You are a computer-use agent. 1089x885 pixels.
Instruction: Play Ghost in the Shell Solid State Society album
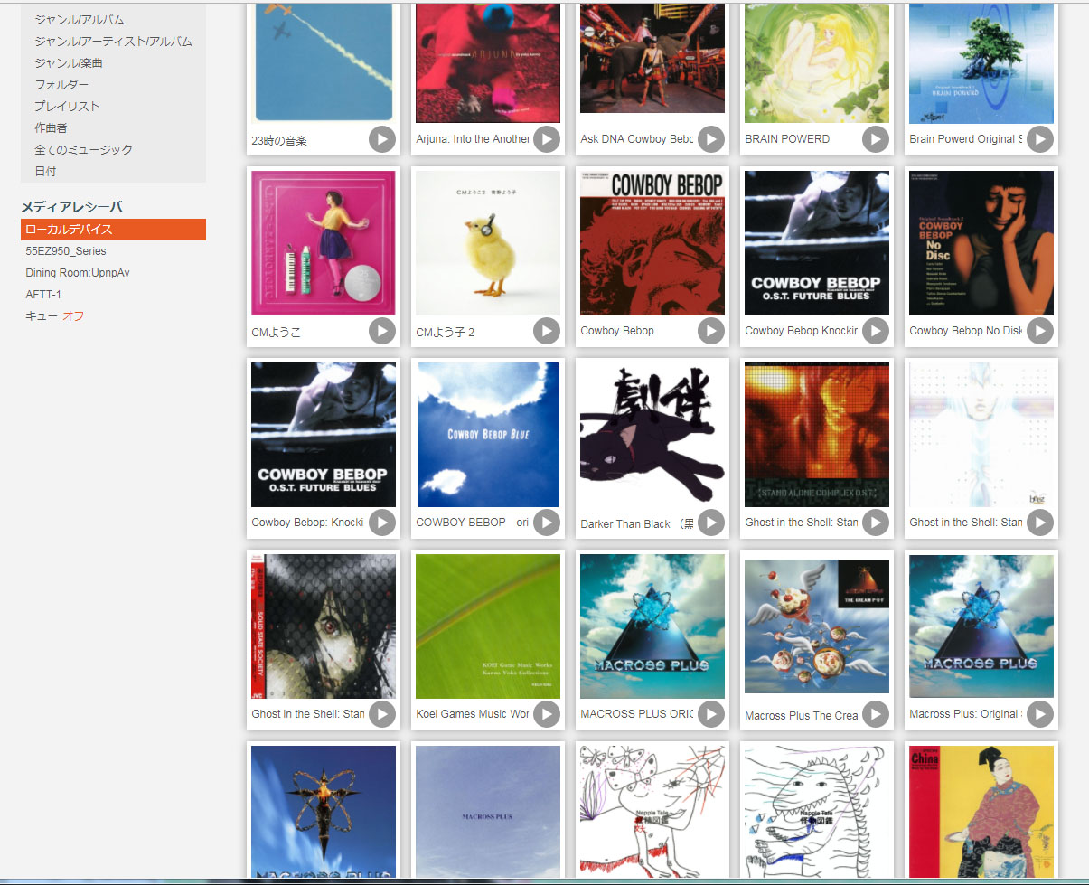pos(382,714)
